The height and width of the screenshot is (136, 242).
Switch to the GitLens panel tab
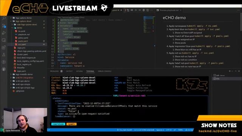click(x=79, y=71)
